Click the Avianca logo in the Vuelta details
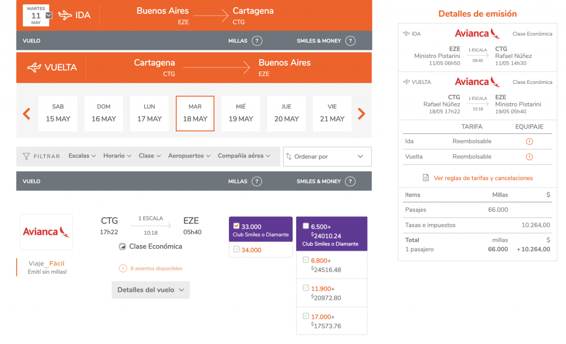566x344 pixels. [477, 82]
